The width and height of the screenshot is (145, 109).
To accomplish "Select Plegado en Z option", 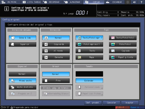I will click(22, 94).
